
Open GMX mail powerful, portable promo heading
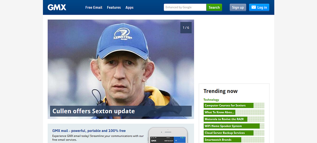pos(89,131)
